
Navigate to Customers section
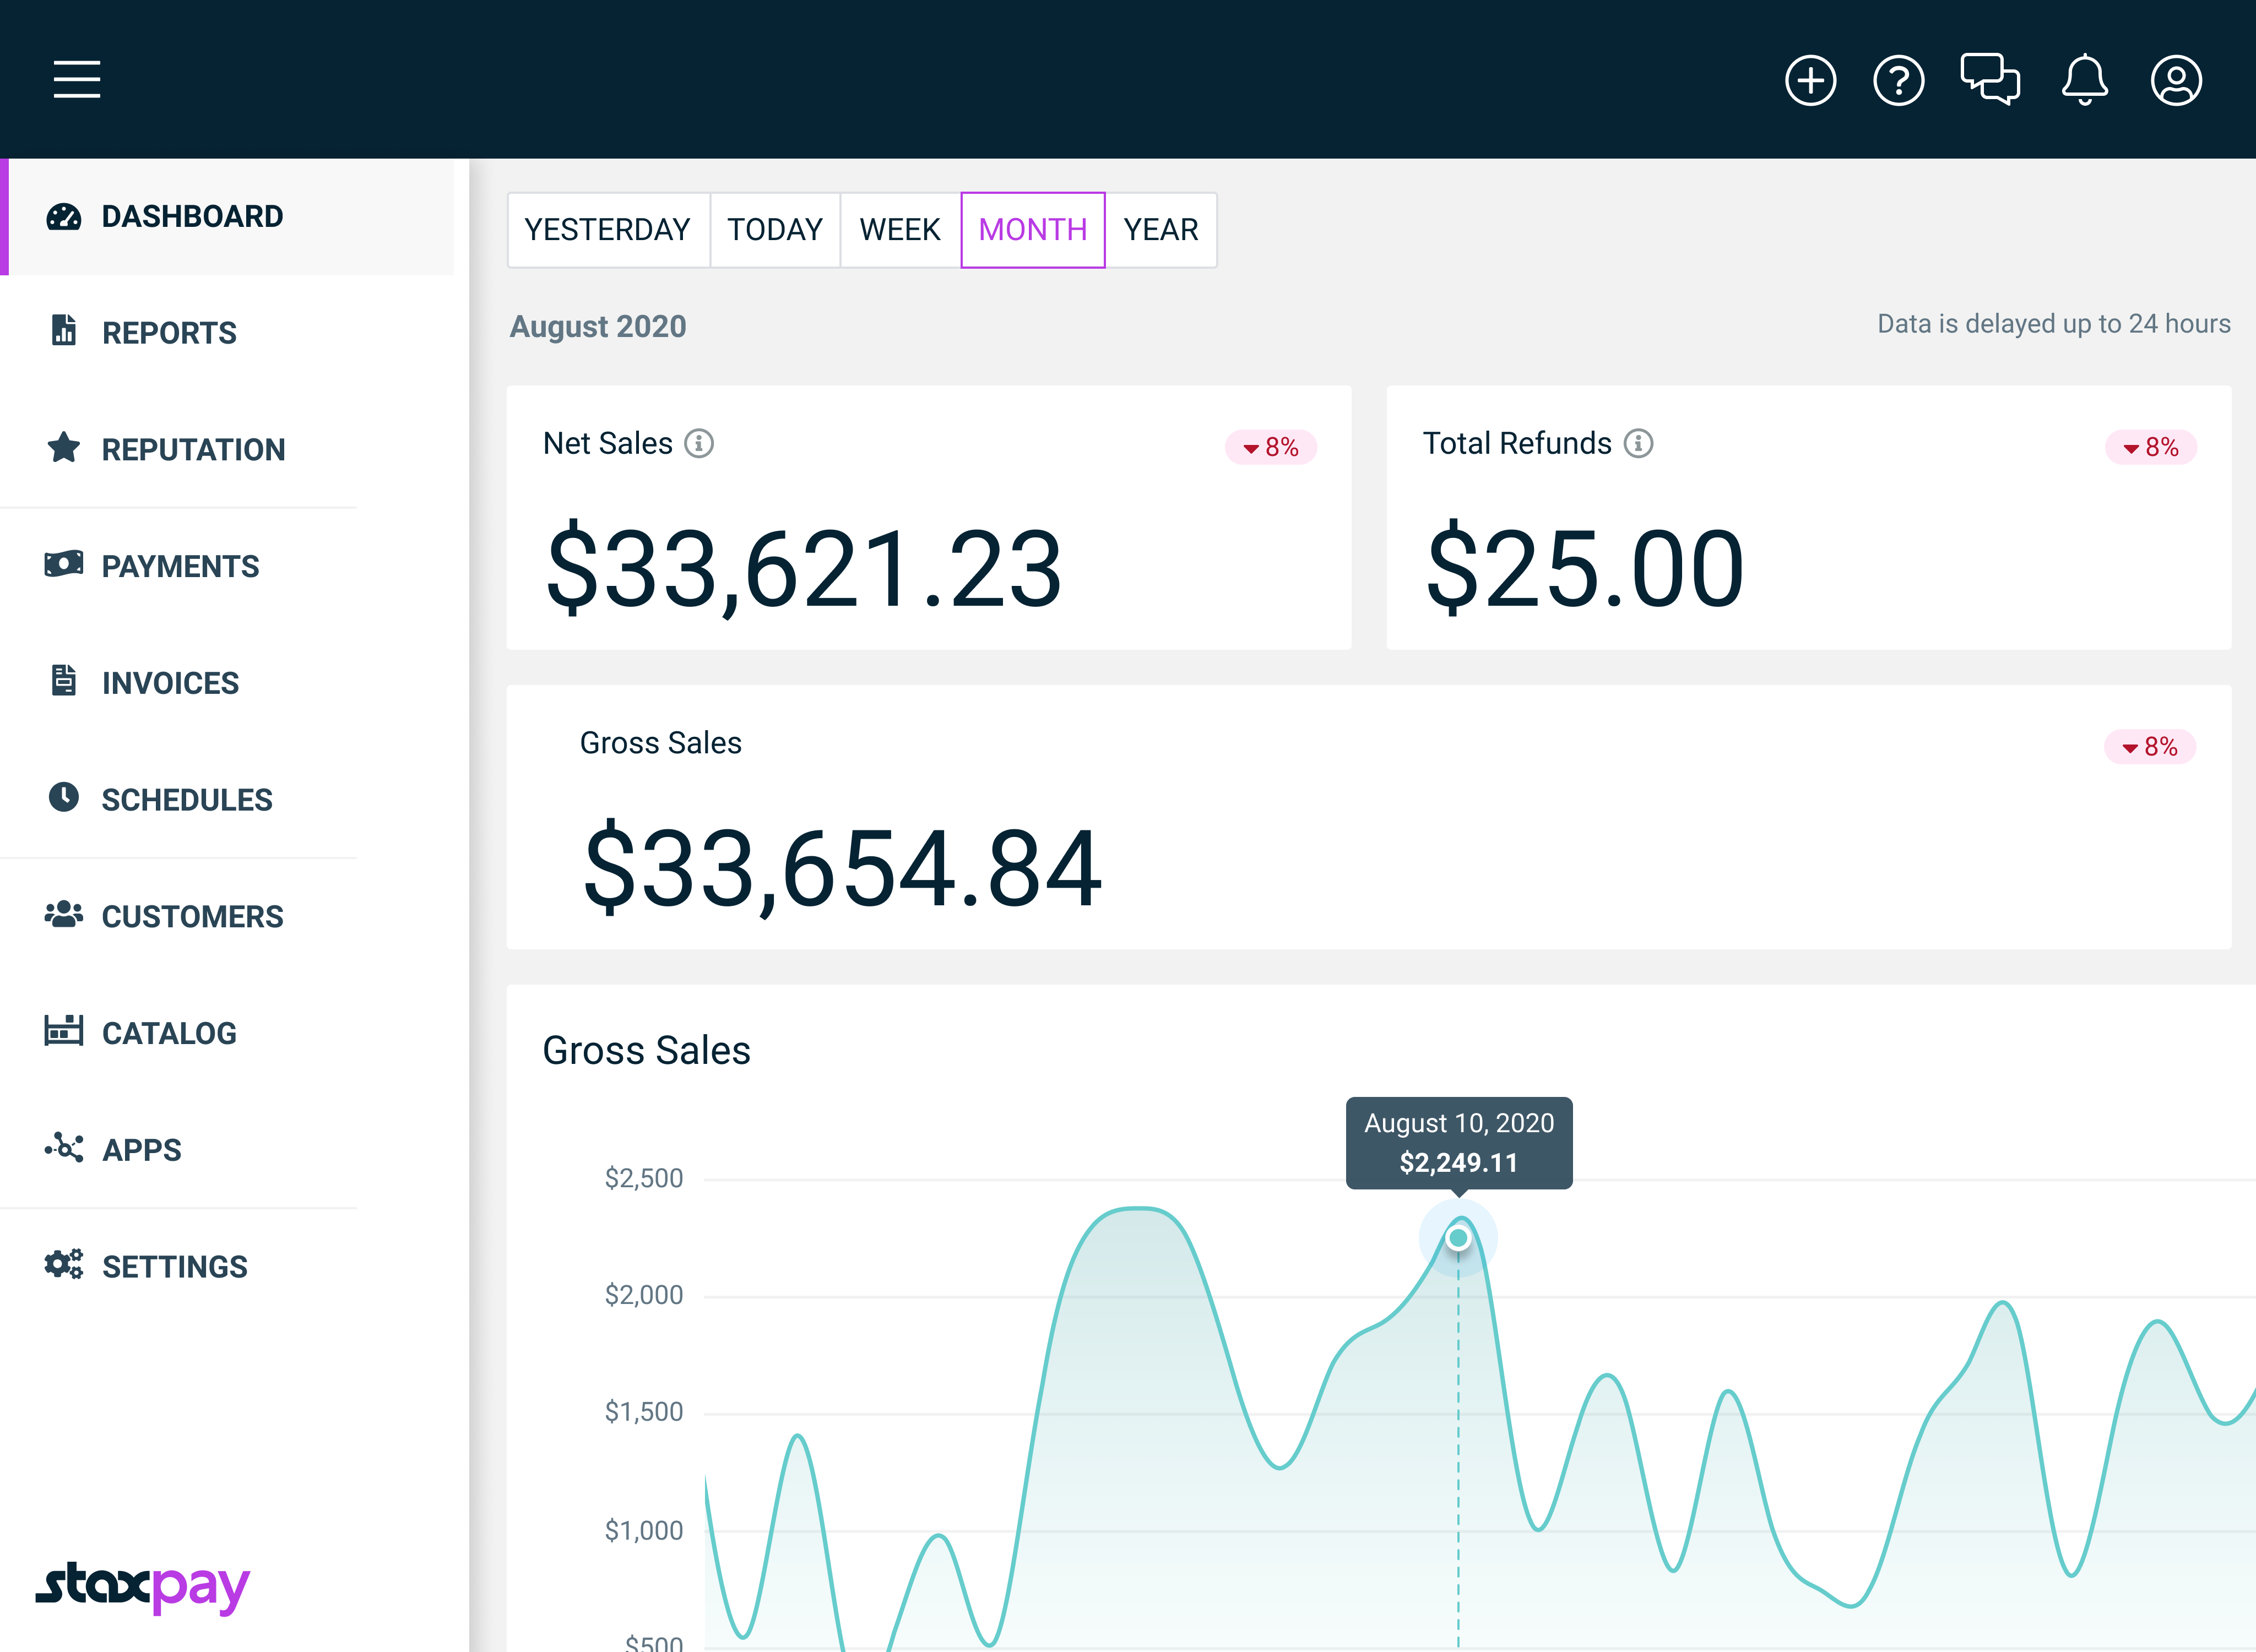191,916
